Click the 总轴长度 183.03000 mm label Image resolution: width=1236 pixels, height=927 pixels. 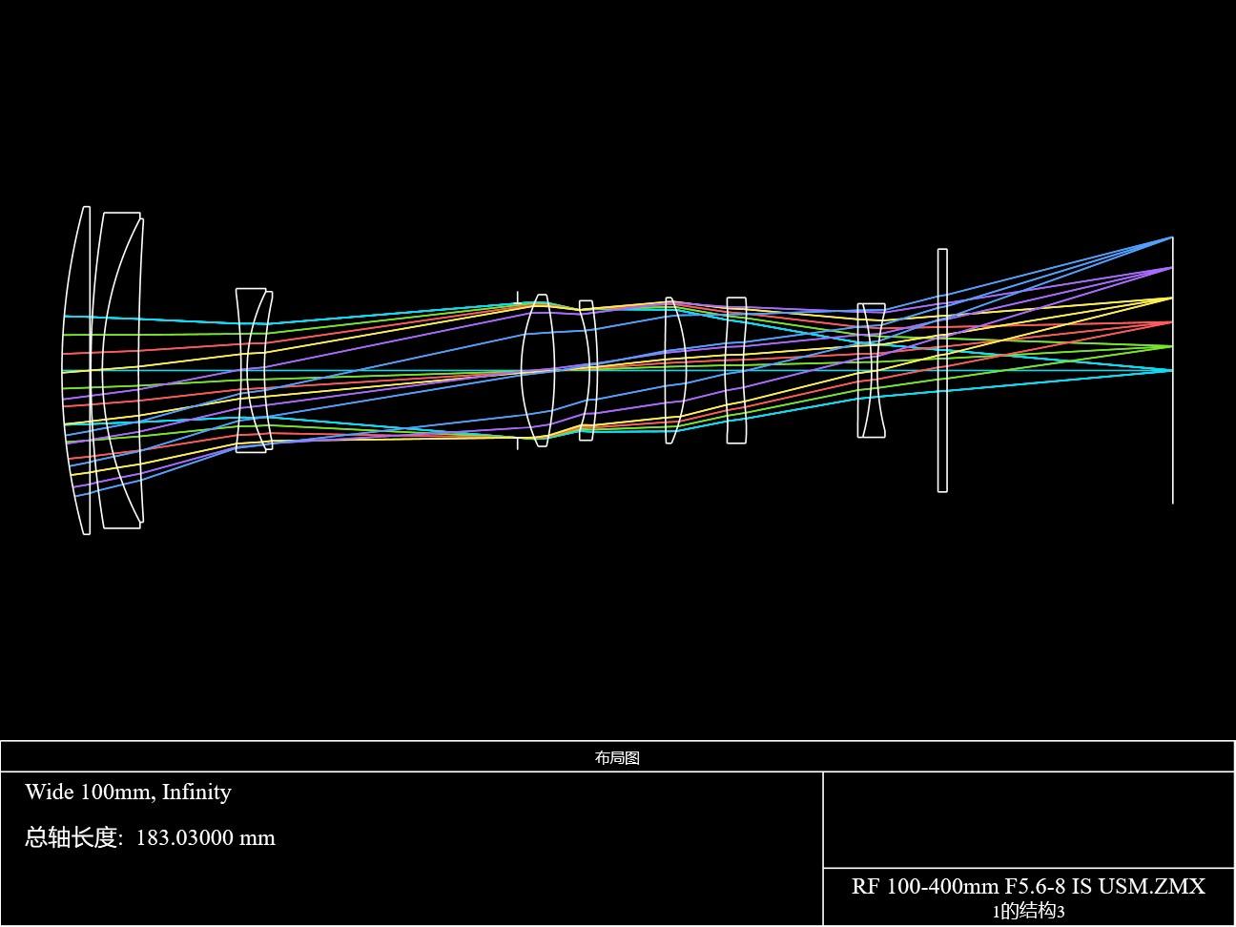[x=150, y=837]
